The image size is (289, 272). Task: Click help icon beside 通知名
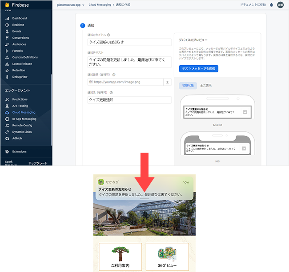[111, 92]
